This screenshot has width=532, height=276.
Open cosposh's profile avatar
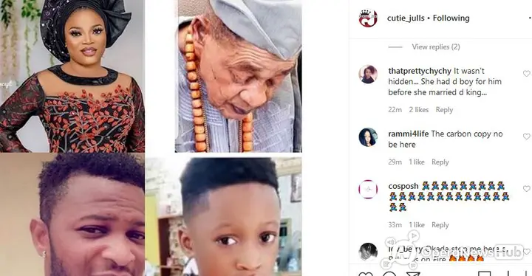click(x=368, y=189)
